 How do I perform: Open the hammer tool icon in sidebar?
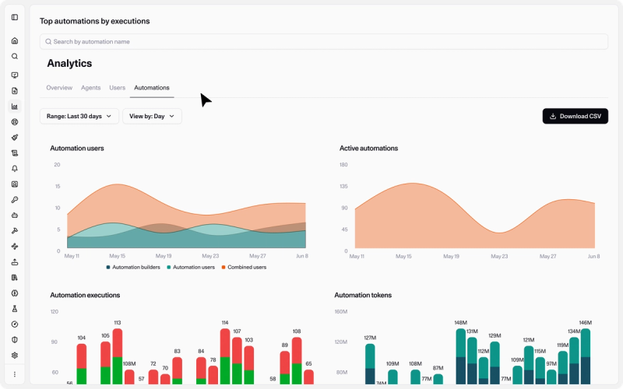(x=15, y=230)
